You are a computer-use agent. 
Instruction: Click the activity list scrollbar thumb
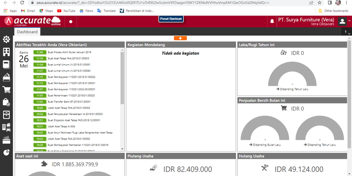tap(122, 78)
